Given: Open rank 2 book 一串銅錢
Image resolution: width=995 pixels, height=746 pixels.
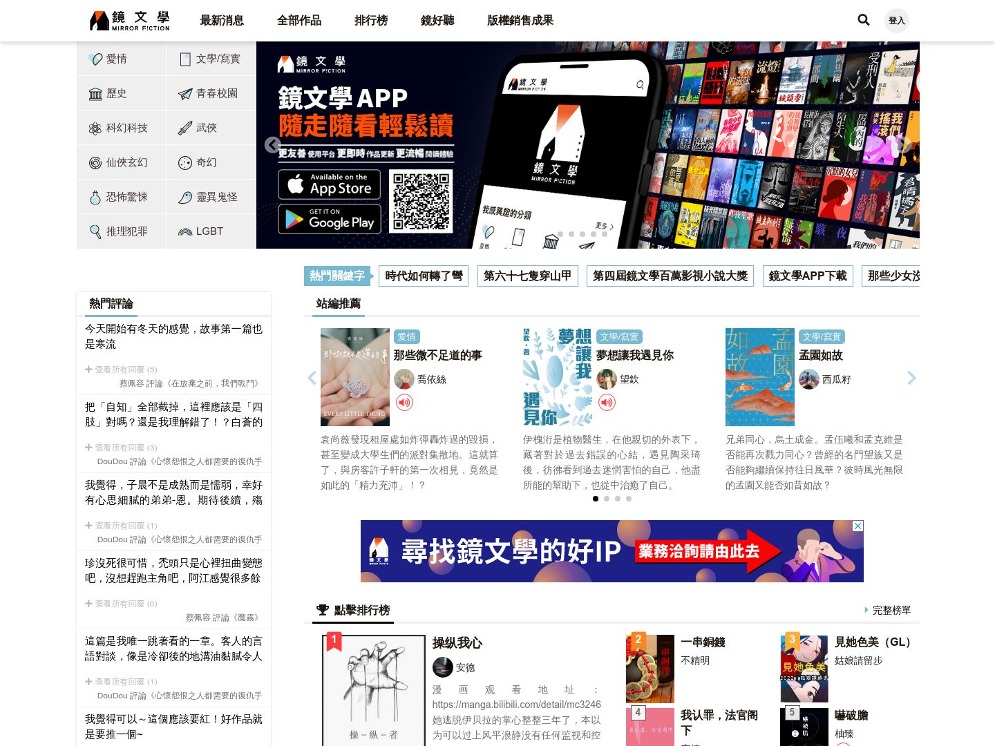Looking at the screenshot, I should (703, 642).
